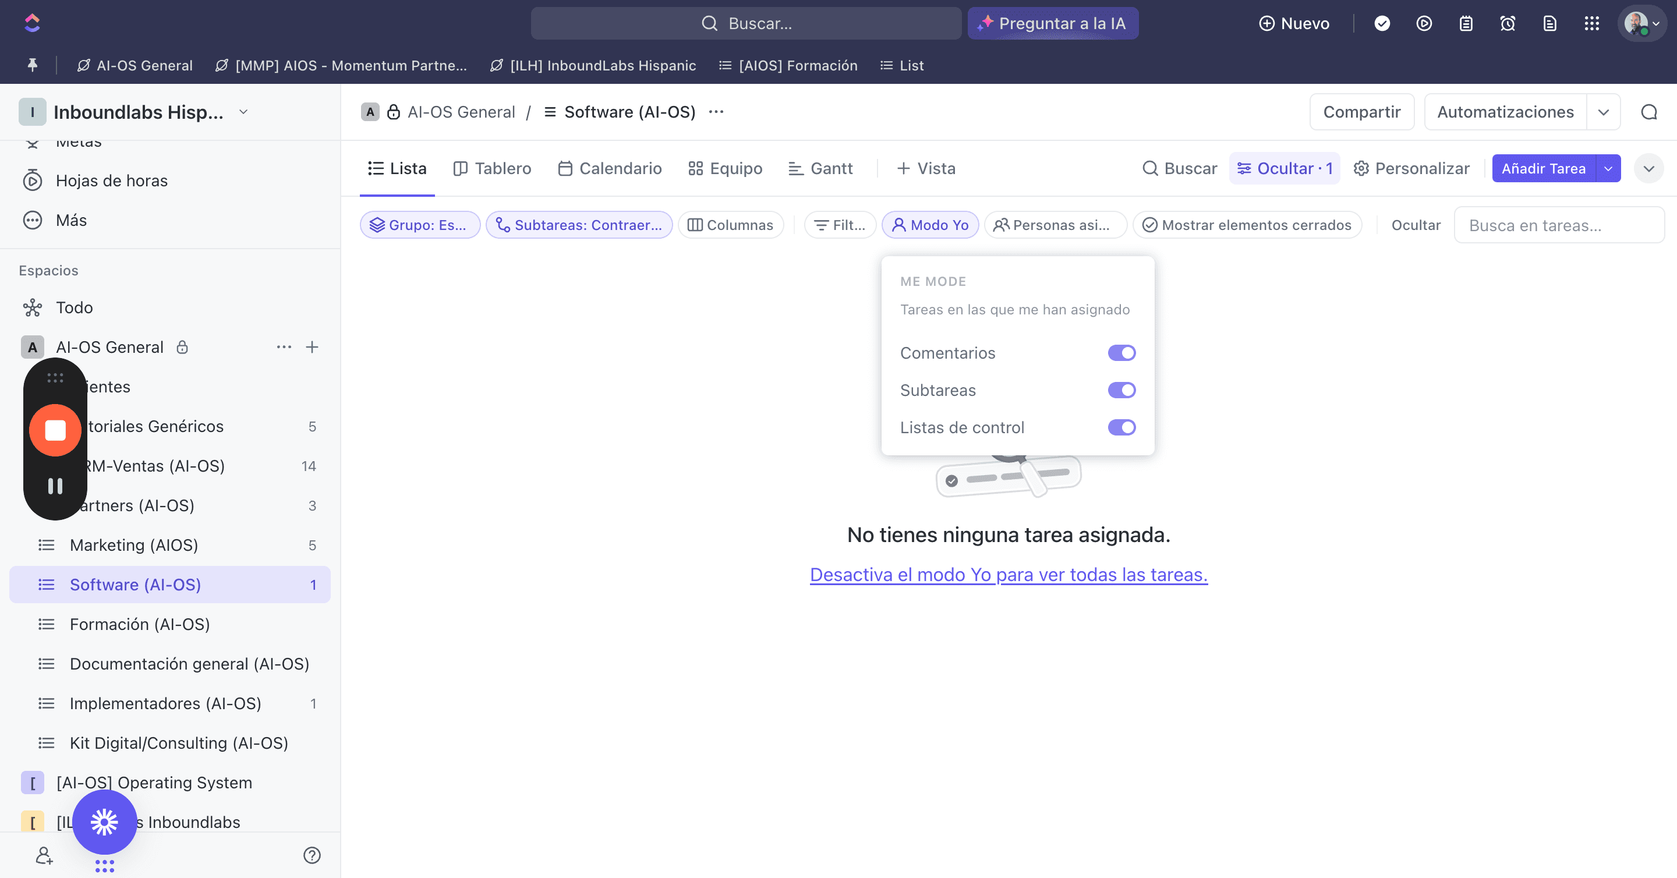This screenshot has width=1677, height=878.
Task: Open the apps grid icon
Action: (x=1592, y=23)
